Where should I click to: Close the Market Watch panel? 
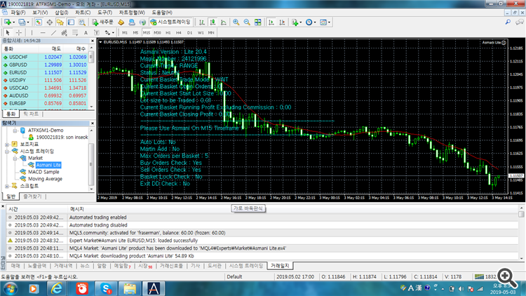pos(93,41)
